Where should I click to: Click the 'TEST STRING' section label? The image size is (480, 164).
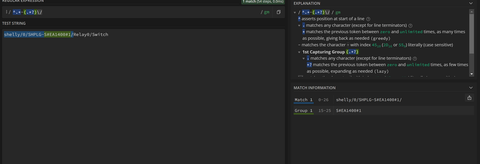pos(14,23)
